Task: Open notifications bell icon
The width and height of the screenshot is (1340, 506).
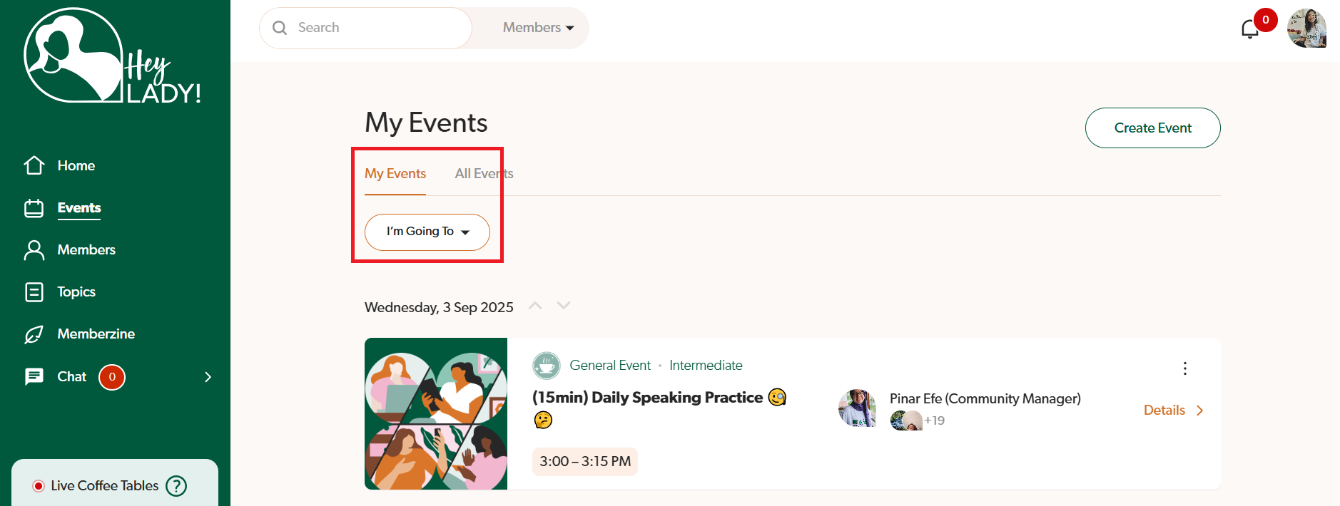Action: click(x=1249, y=29)
